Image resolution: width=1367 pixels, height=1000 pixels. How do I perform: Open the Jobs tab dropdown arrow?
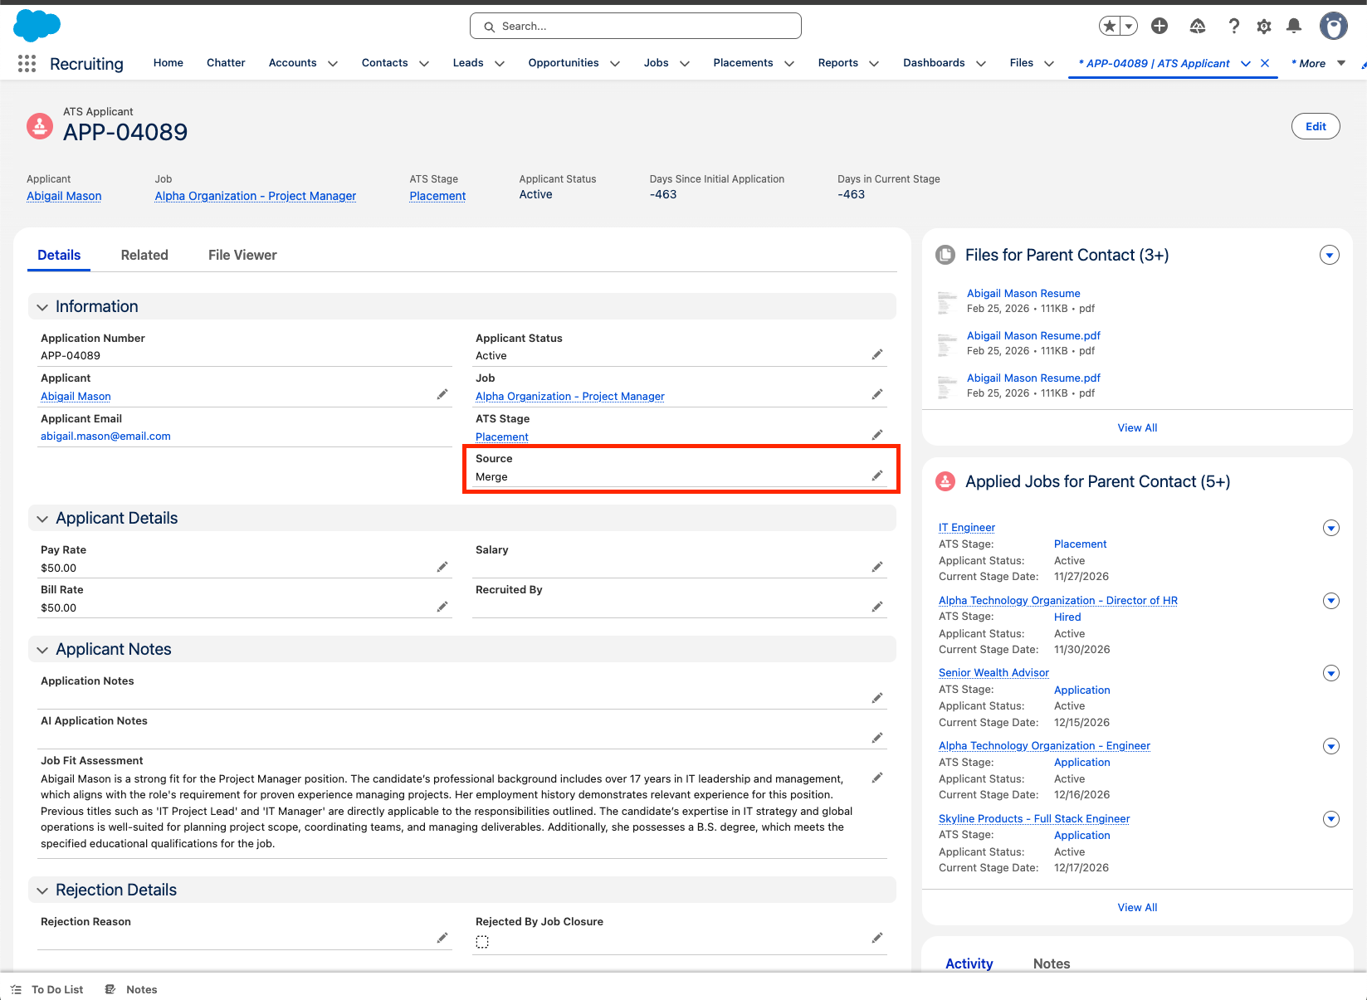coord(685,64)
